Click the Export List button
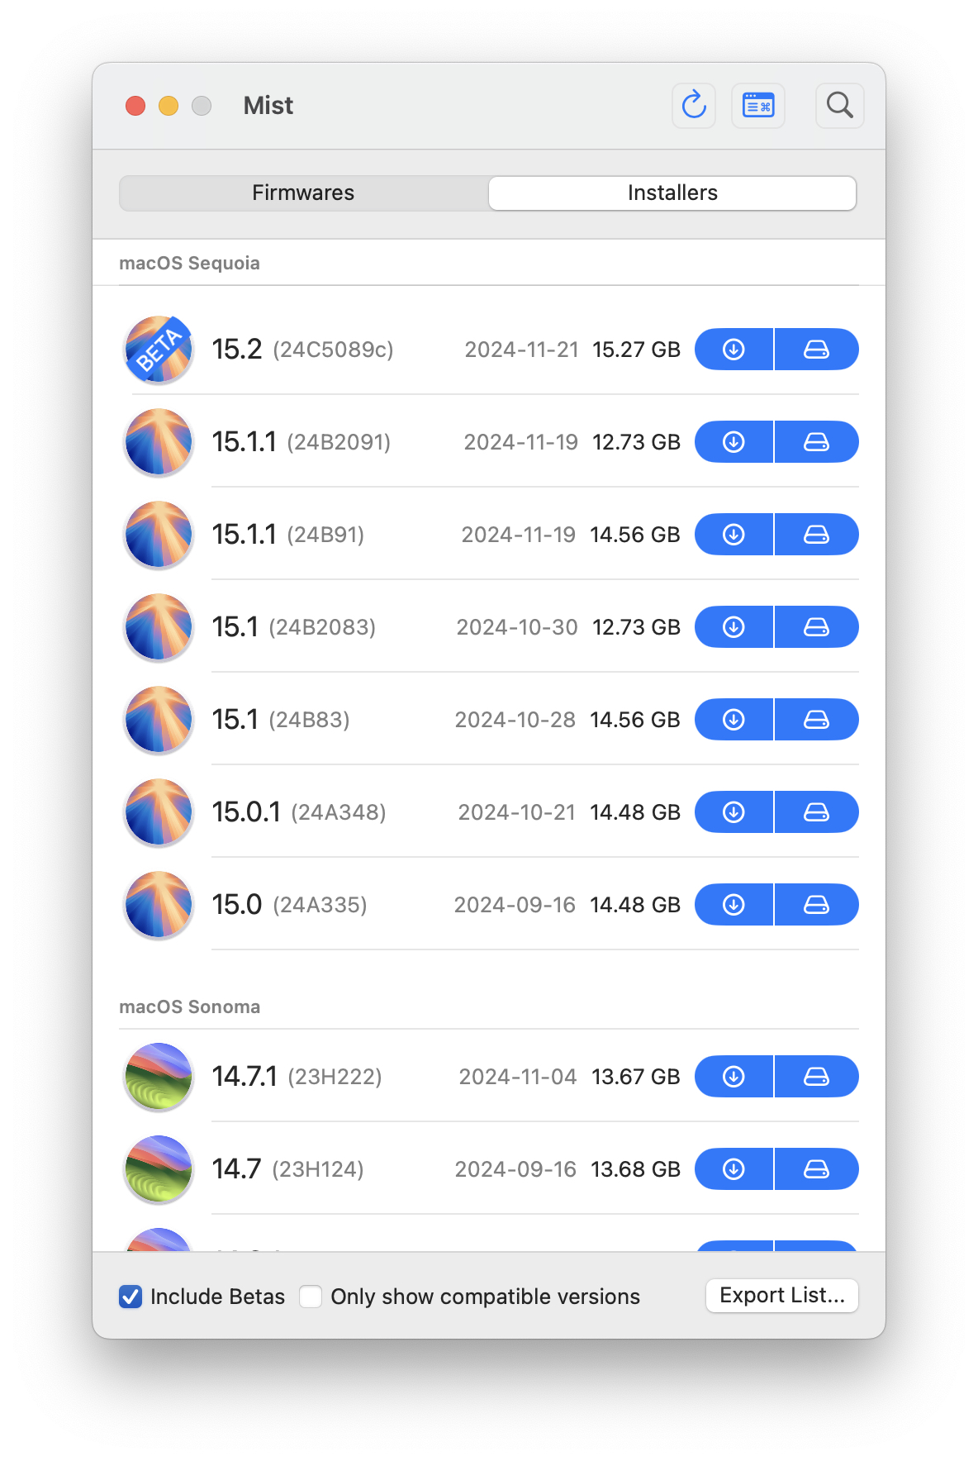Screen dimensions: 978x1461 pos(781,1296)
